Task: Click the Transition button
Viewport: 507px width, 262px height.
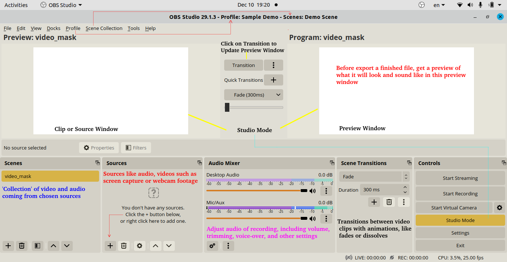Action: point(243,65)
